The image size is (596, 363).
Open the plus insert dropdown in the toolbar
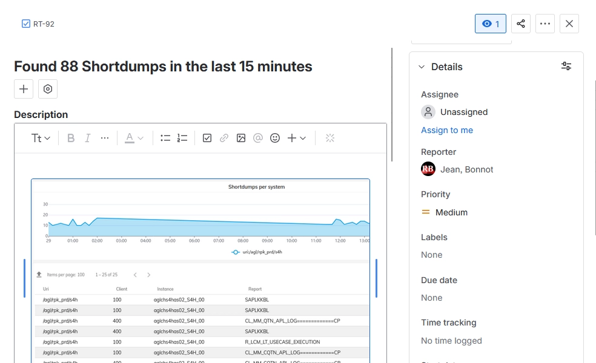295,138
